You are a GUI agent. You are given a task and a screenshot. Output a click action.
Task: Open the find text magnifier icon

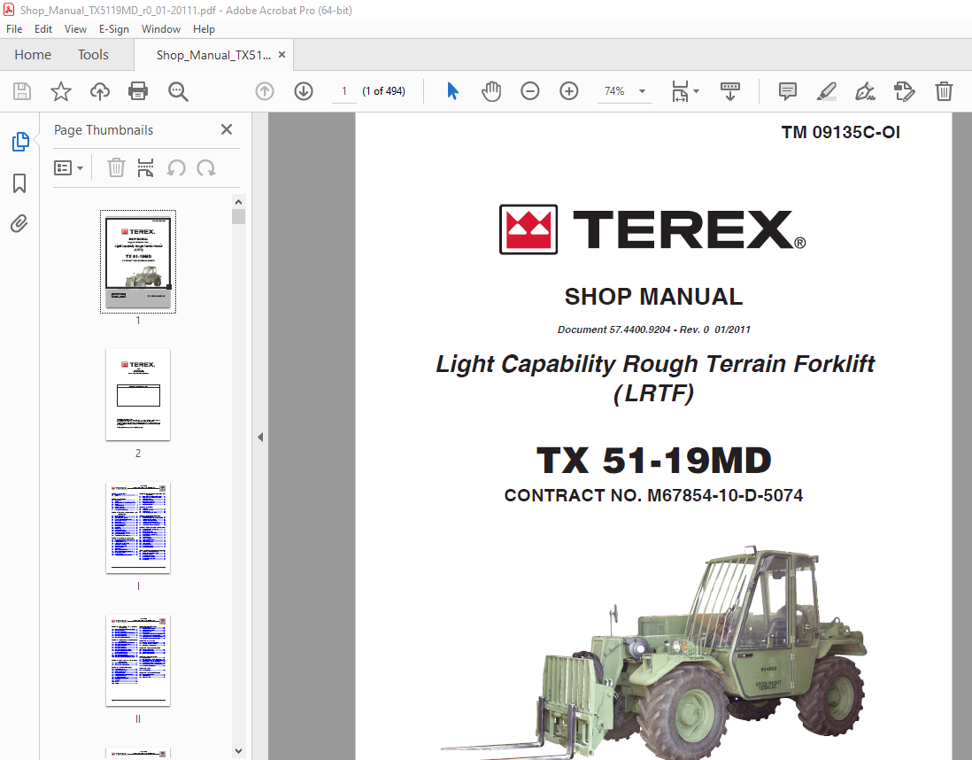(178, 91)
